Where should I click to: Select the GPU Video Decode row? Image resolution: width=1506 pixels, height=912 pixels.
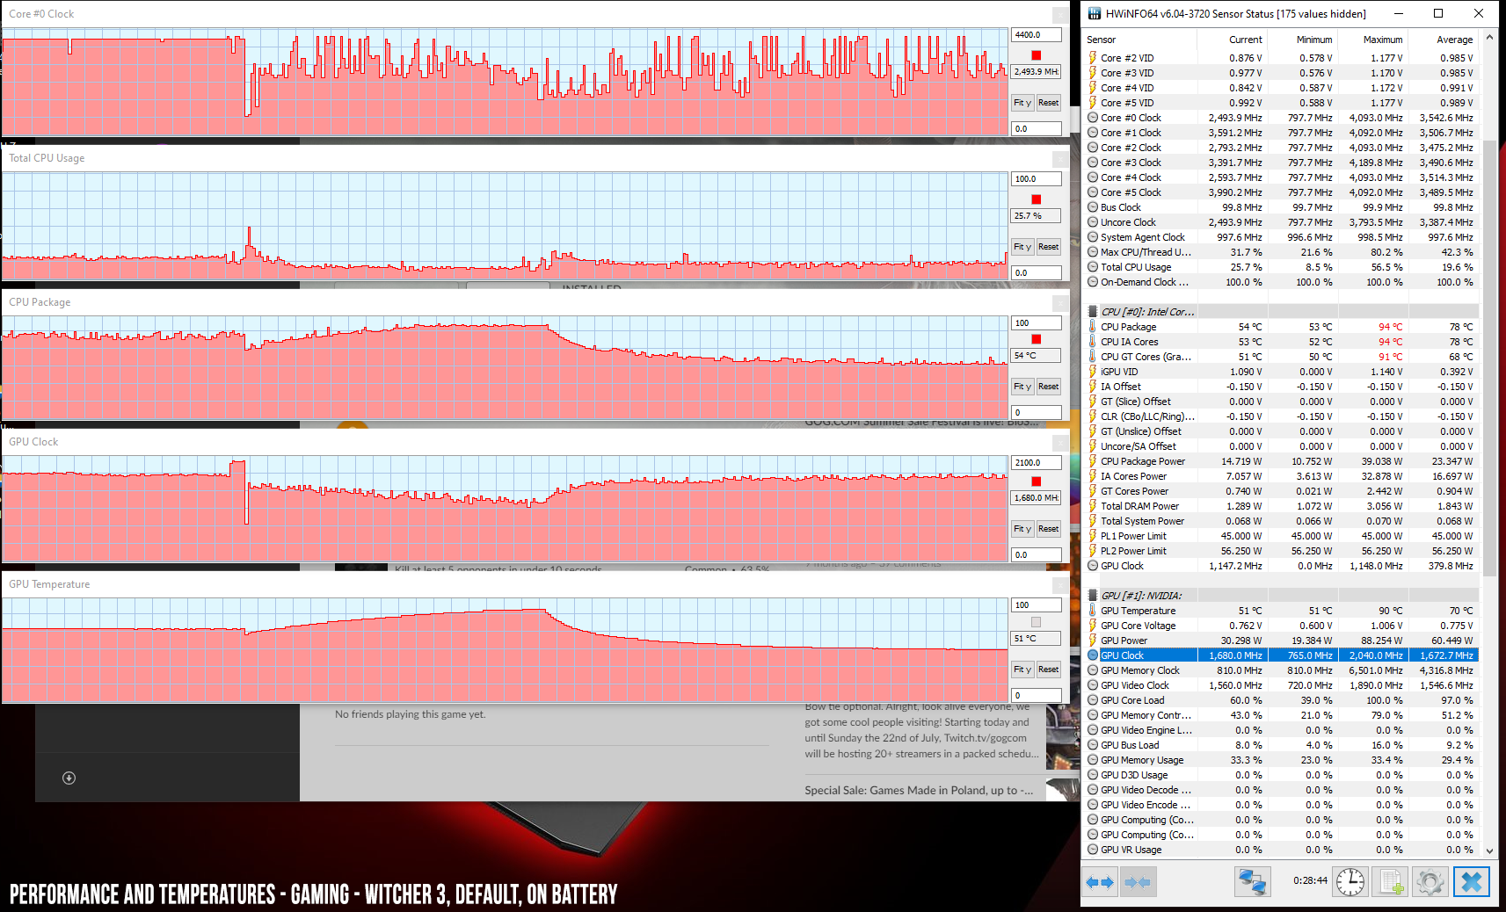point(1282,790)
